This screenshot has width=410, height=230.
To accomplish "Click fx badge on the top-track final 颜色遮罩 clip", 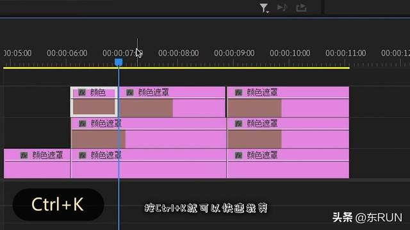I will tap(238, 92).
